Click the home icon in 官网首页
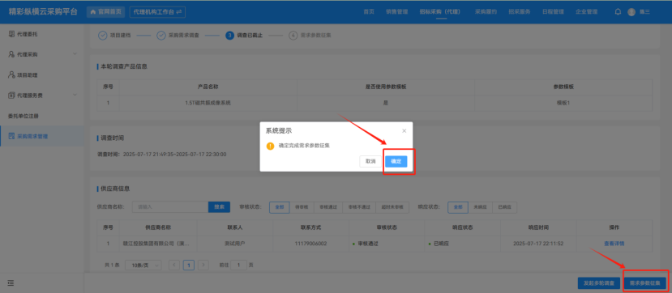Viewport: 672px width, 293px height. [93, 12]
